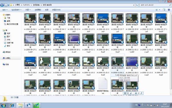Select video file A-2006-09-27-11.ASF
This screenshot has height=108, width=172.
[x=30, y=43]
